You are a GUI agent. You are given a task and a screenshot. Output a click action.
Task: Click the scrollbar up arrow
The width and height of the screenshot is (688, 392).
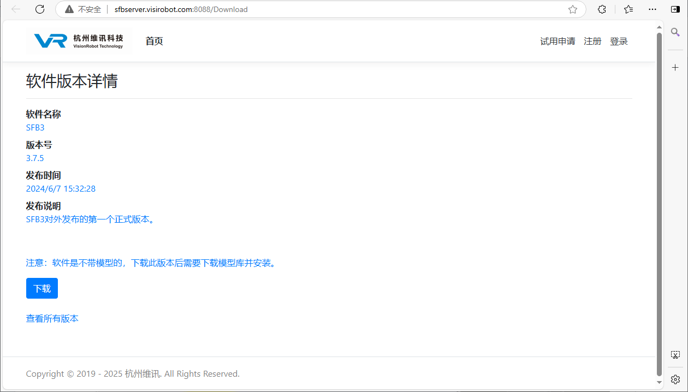659,27
